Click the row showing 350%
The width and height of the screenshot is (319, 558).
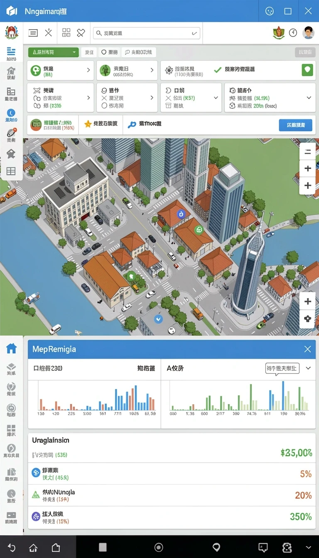tap(172, 517)
